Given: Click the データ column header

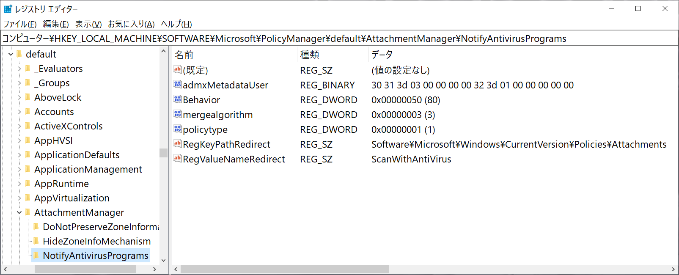Looking at the screenshot, I should [523, 55].
